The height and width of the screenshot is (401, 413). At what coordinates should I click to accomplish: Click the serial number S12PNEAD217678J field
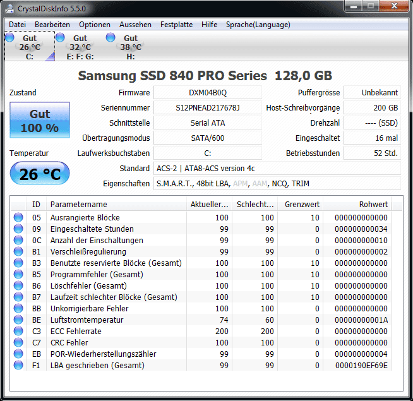coord(208,108)
